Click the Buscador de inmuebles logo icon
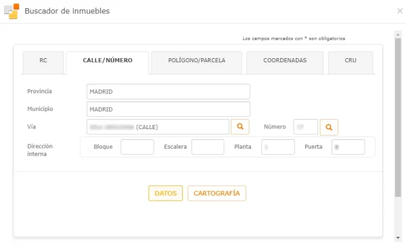The height and width of the screenshot is (246, 406). pyautogui.click(x=12, y=11)
